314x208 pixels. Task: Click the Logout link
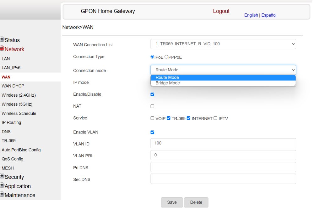click(x=221, y=11)
